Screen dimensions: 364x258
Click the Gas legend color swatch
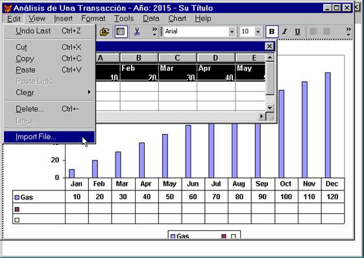[173, 237]
